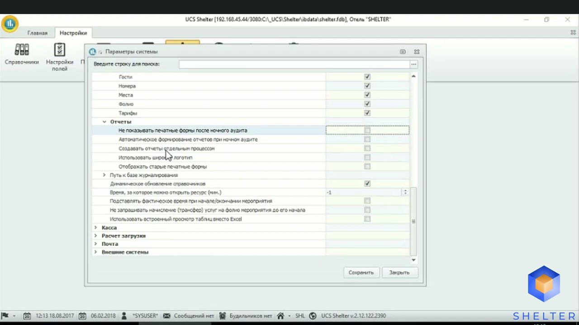The height and width of the screenshot is (325, 579).
Task: Click the calendar icon before 06.02.2018
Action: coord(83,316)
